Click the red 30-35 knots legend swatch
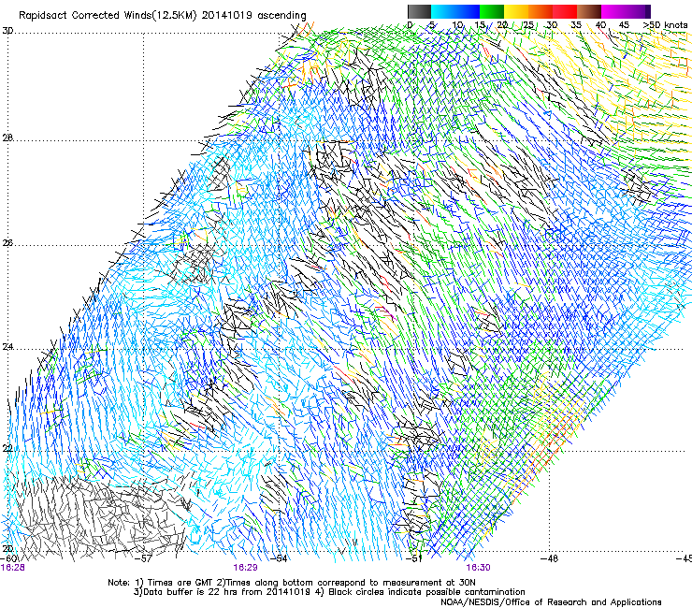Viewport: 692px width, 608px height. pyautogui.click(x=565, y=11)
